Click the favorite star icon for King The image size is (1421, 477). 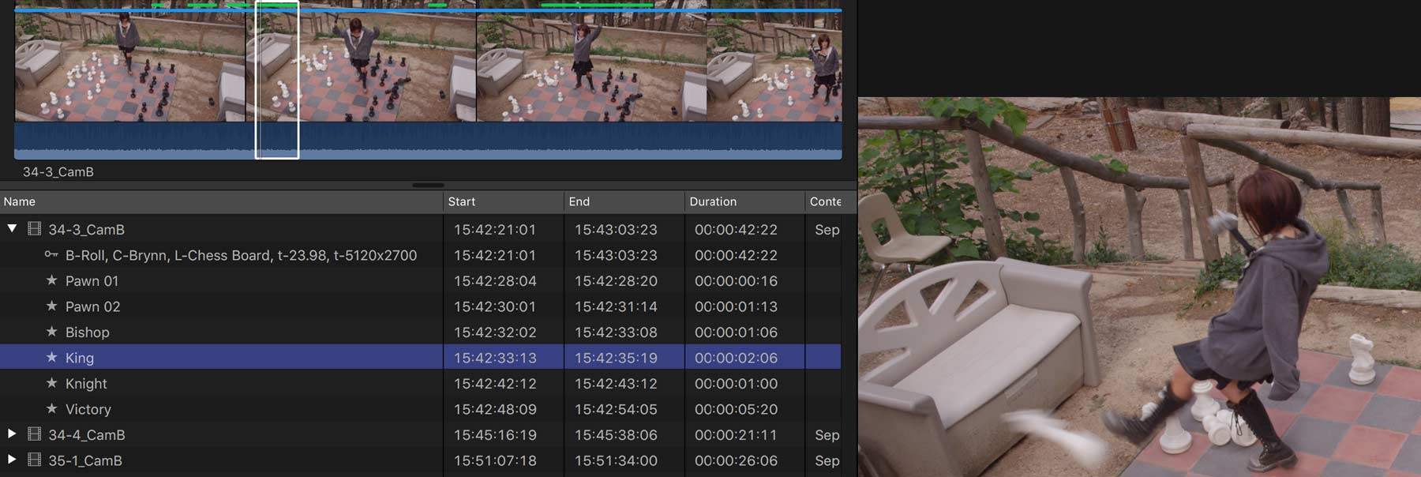tap(52, 357)
